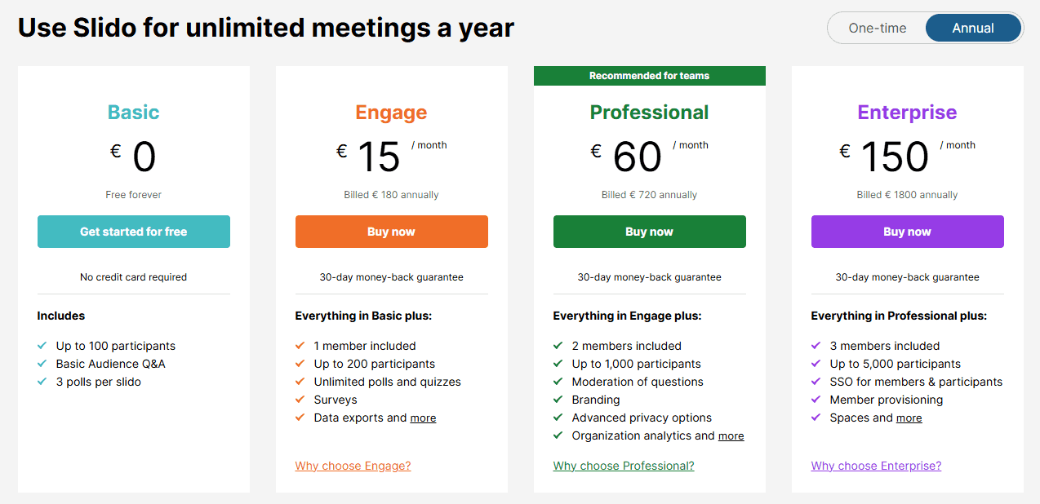This screenshot has width=1040, height=504.
Task: Click checkmark next to Unlimited polls and quizzes
Action: [300, 382]
